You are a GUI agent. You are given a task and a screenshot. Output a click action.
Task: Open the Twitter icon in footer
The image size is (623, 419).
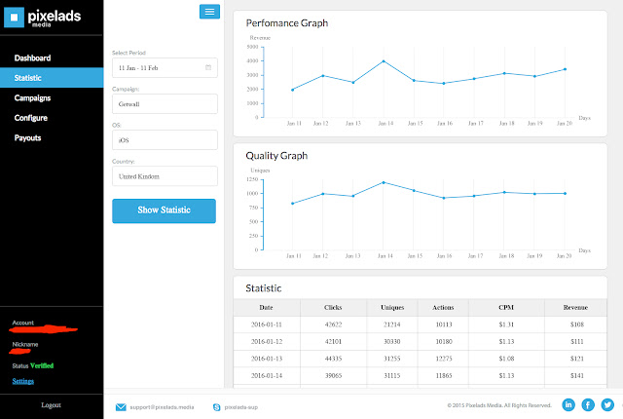pos(607,404)
